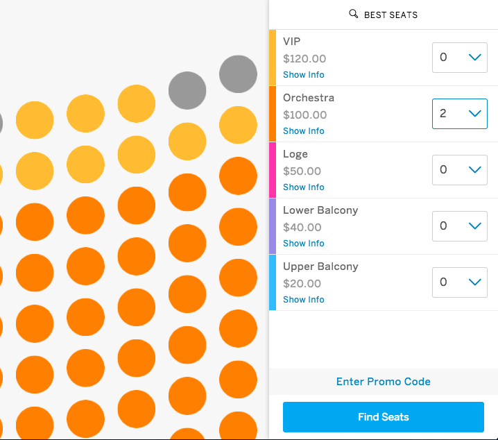The width and height of the screenshot is (498, 440).
Task: Open the VIP quantity dropdown
Action: point(460,58)
